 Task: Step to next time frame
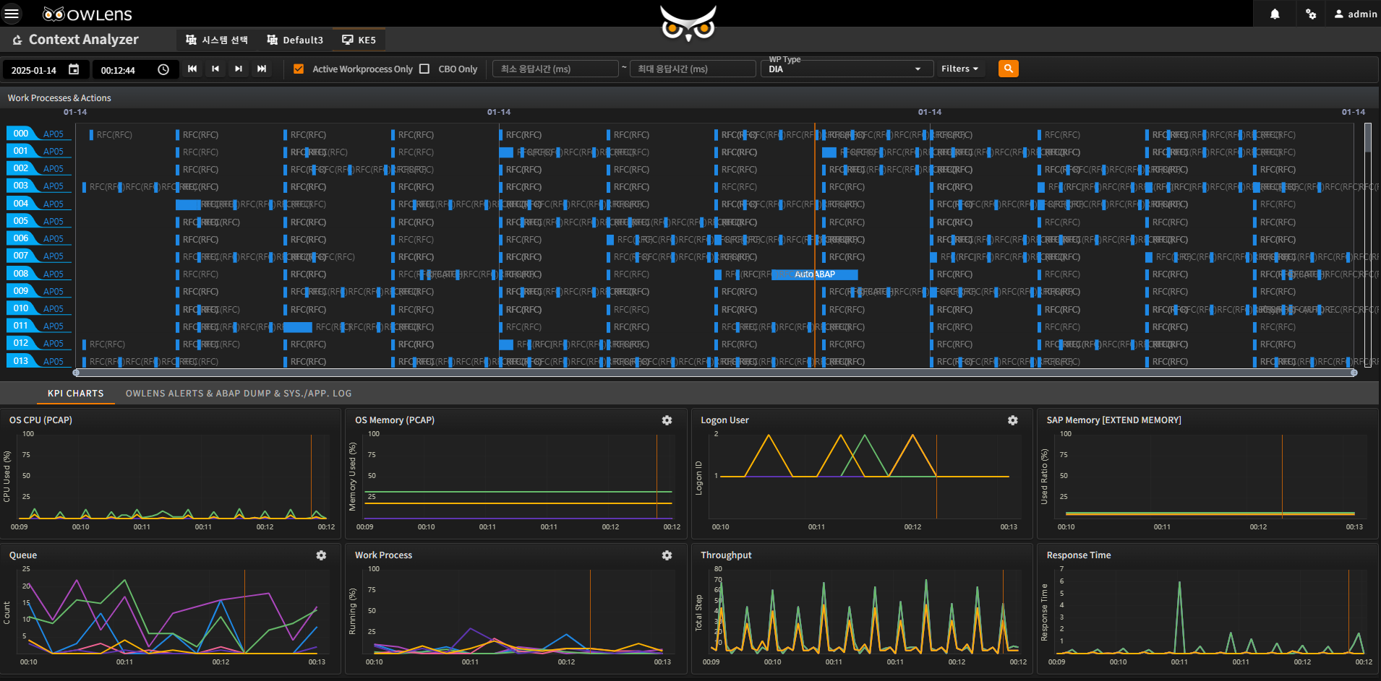[x=239, y=69]
